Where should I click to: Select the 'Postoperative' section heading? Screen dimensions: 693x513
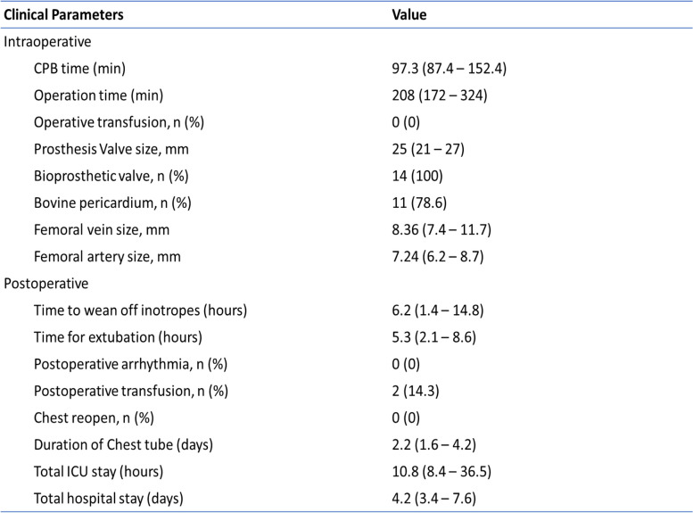[46, 284]
